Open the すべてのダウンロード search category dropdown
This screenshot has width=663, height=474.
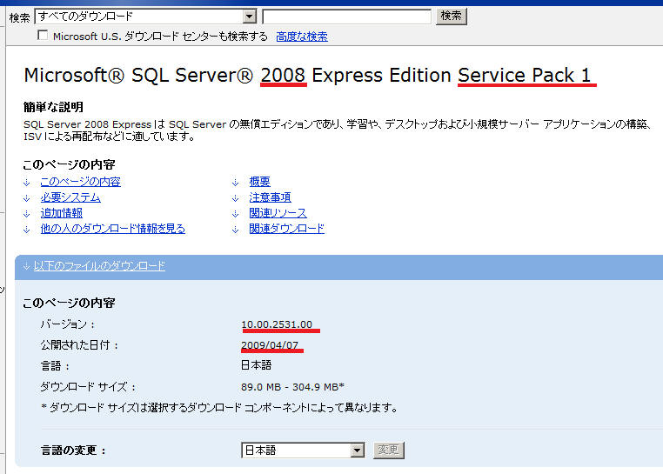(x=145, y=17)
